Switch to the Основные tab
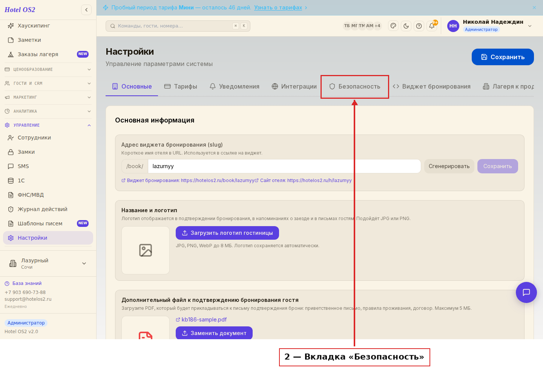The width and height of the screenshot is (543, 375). tap(132, 86)
